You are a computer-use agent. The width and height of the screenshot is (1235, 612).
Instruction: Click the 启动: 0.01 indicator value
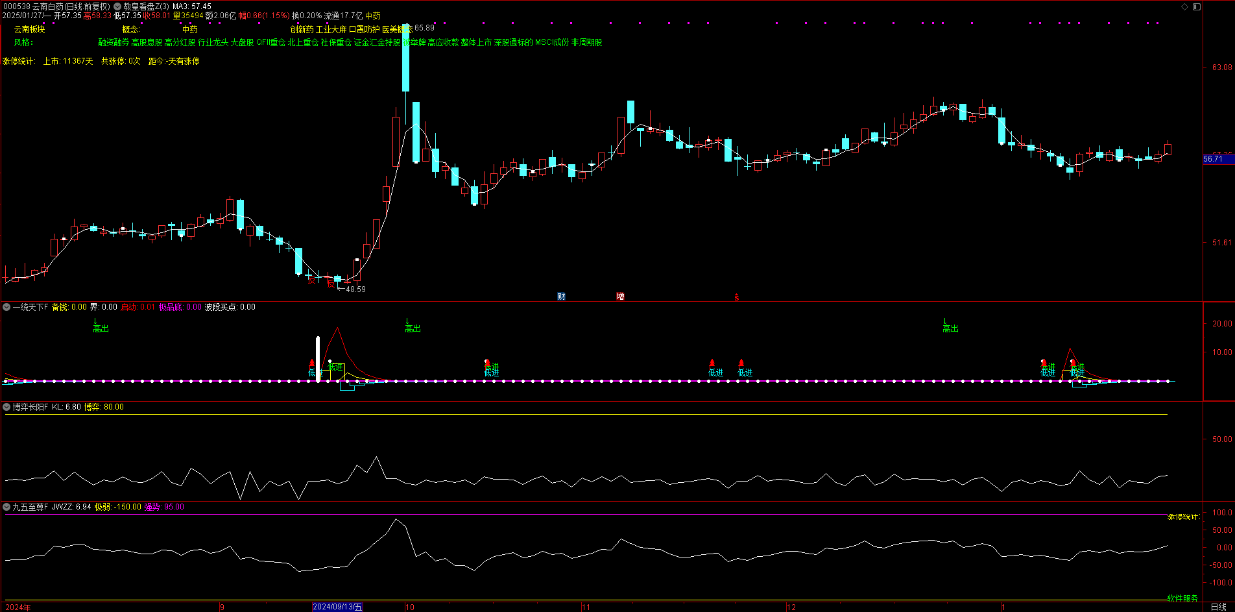pyautogui.click(x=138, y=307)
